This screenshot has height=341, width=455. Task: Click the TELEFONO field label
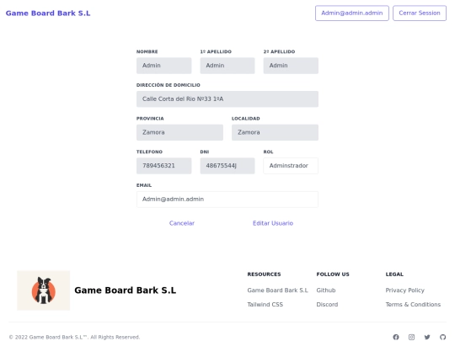tap(149, 152)
